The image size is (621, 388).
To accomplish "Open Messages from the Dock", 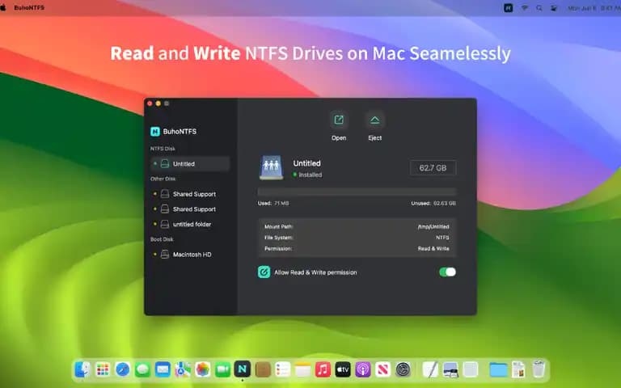I will [x=142, y=369].
